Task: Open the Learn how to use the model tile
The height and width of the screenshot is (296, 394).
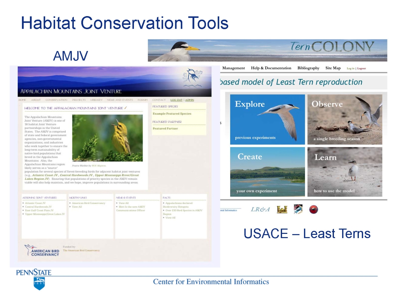Action: click(x=345, y=172)
